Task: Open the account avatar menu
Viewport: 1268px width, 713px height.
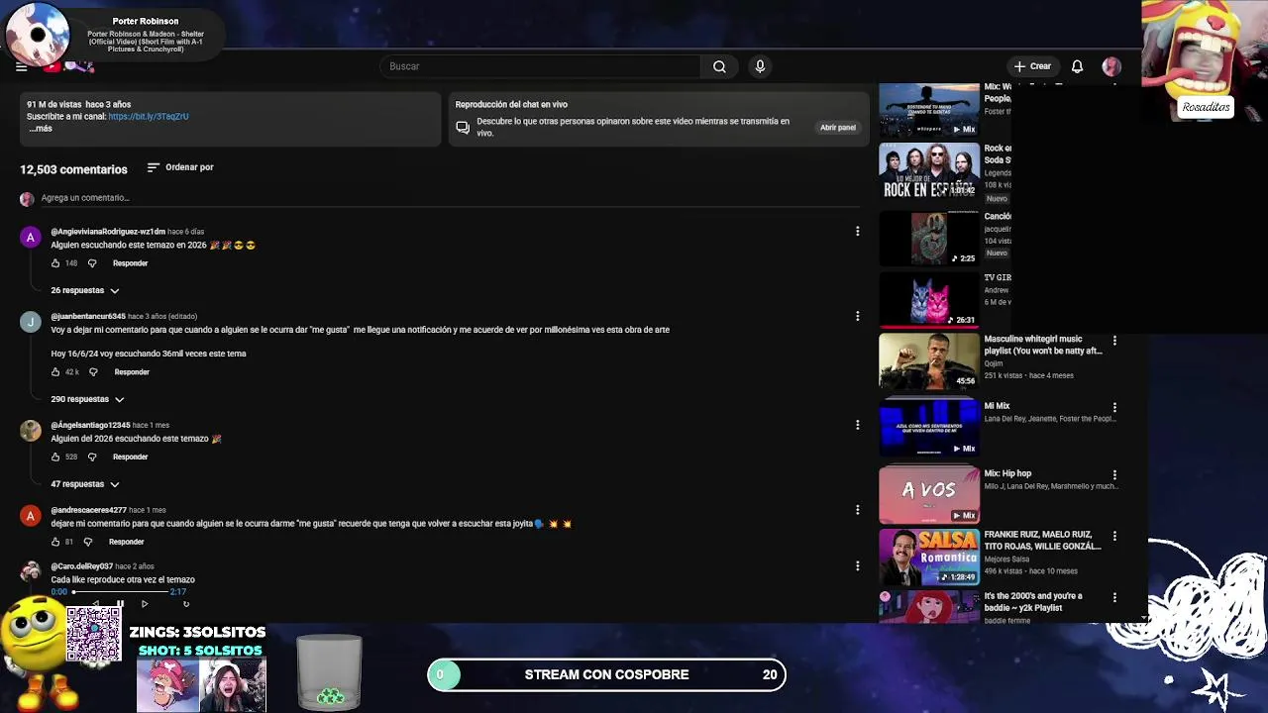Action: point(1111,66)
